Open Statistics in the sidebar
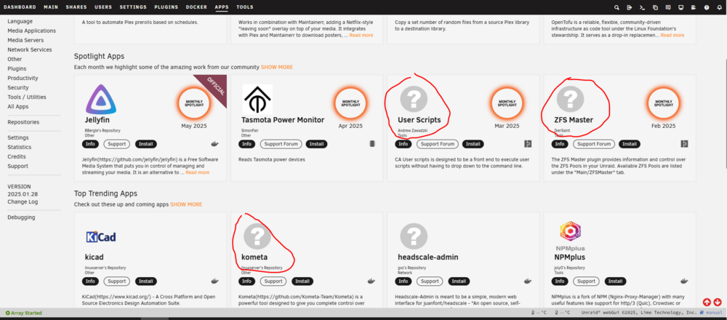727x320 pixels. (20, 148)
